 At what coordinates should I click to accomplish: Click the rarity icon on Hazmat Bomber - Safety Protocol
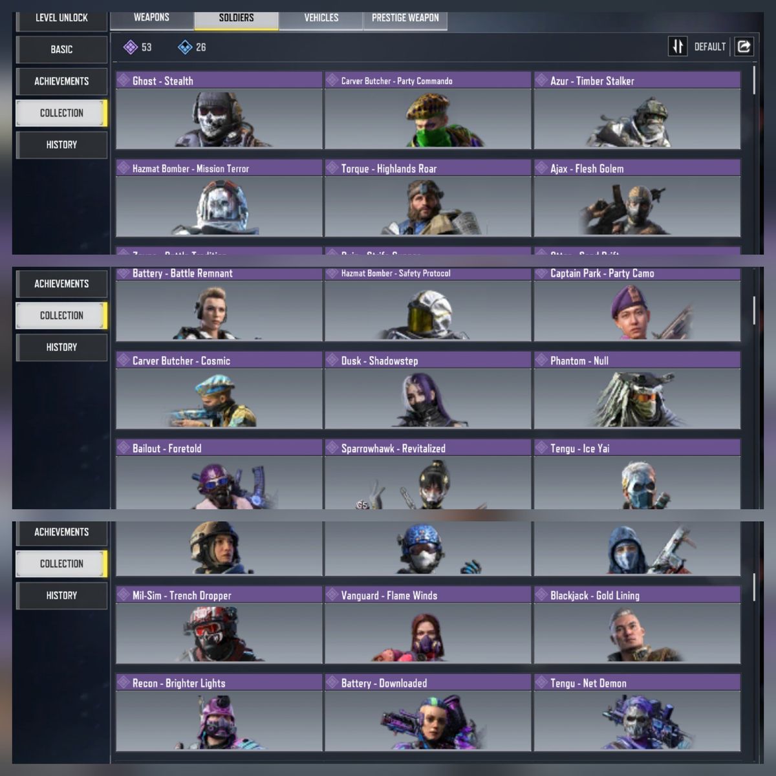(x=332, y=274)
